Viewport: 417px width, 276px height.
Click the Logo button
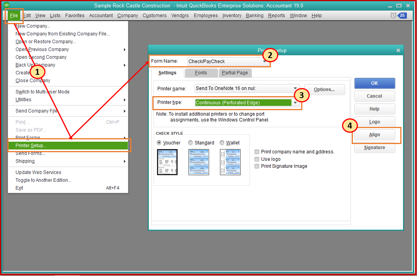pyautogui.click(x=375, y=122)
